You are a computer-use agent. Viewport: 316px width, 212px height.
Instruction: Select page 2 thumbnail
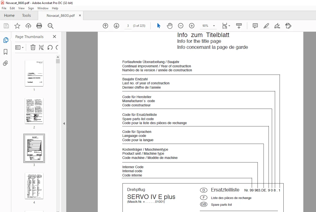pyautogui.click(x=34, y=111)
